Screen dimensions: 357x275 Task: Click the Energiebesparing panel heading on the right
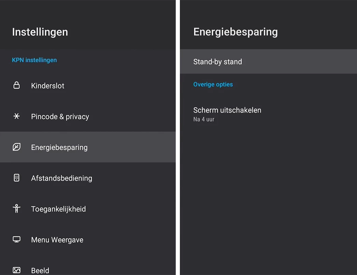(235, 32)
